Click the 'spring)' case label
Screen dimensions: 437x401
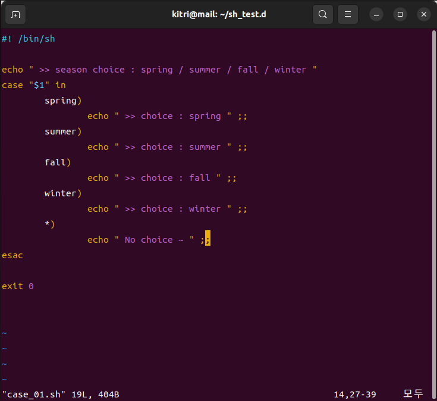click(x=63, y=101)
